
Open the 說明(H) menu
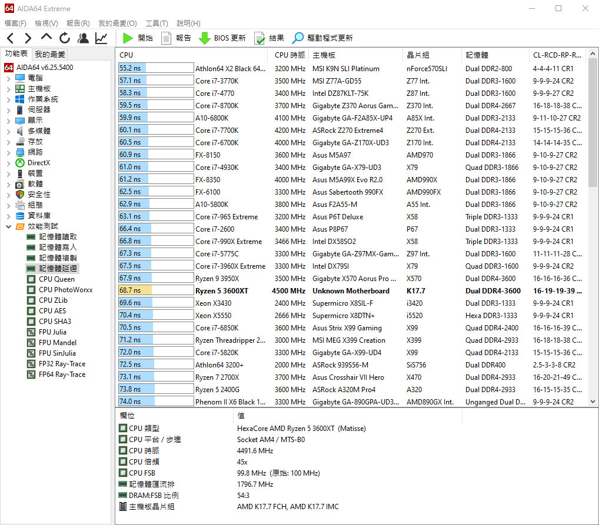click(188, 24)
